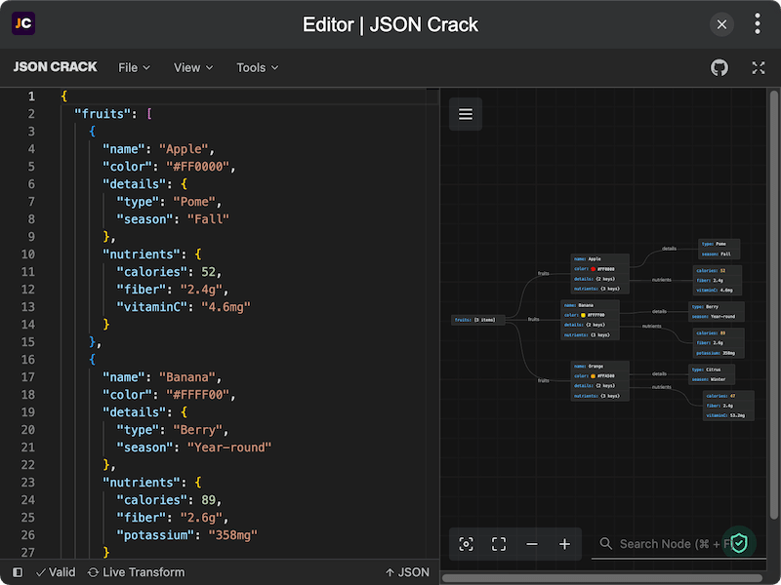Screen dimensions: 781x585
Task: Zoom out the graph with the minus icon
Action: click(x=532, y=544)
